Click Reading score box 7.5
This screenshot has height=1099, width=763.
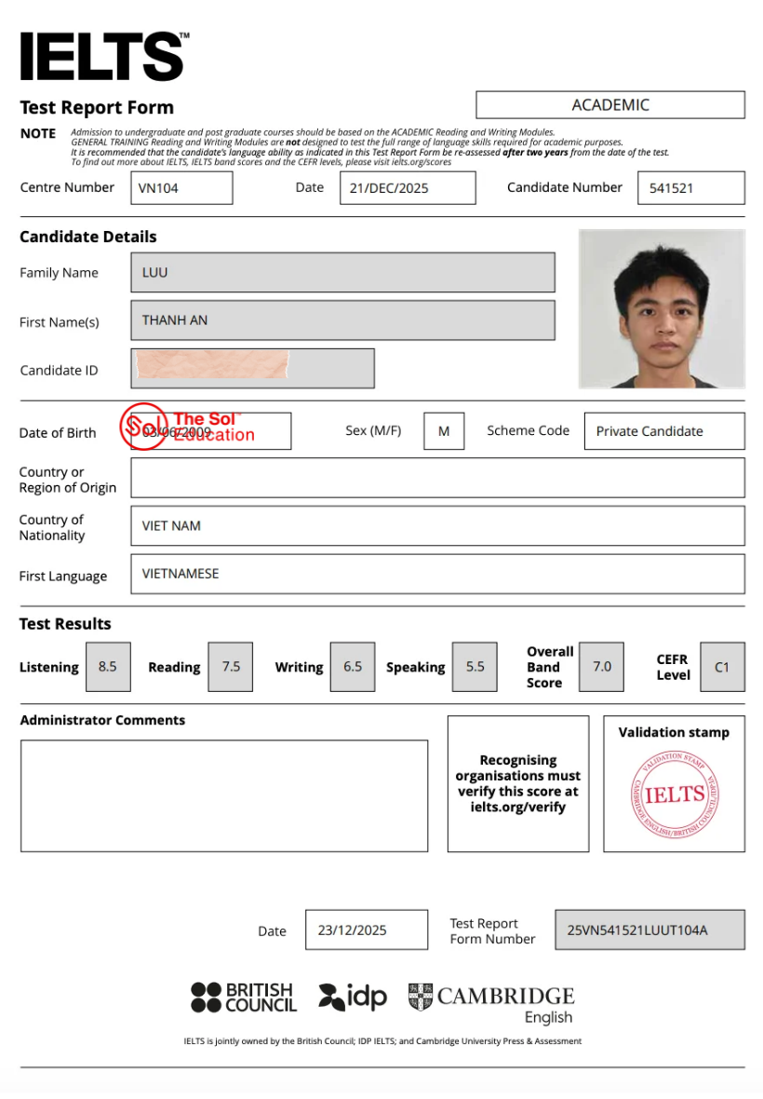(231, 667)
